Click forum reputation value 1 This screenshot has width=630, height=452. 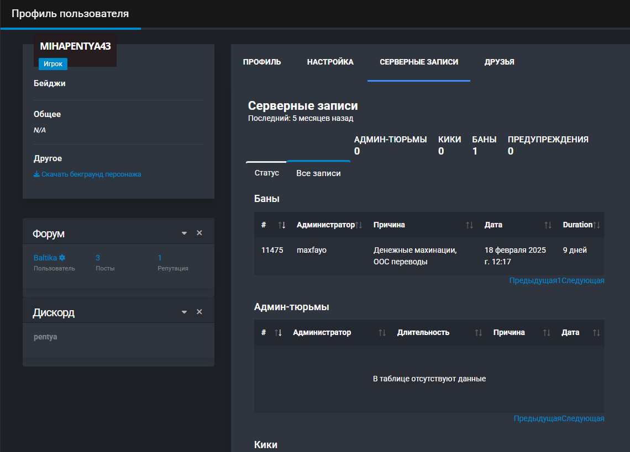(x=160, y=258)
